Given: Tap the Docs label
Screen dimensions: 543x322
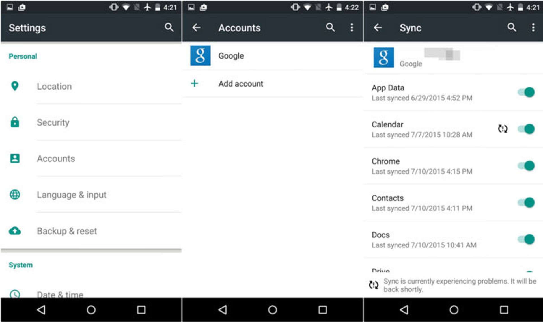Looking at the screenshot, I should (380, 235).
